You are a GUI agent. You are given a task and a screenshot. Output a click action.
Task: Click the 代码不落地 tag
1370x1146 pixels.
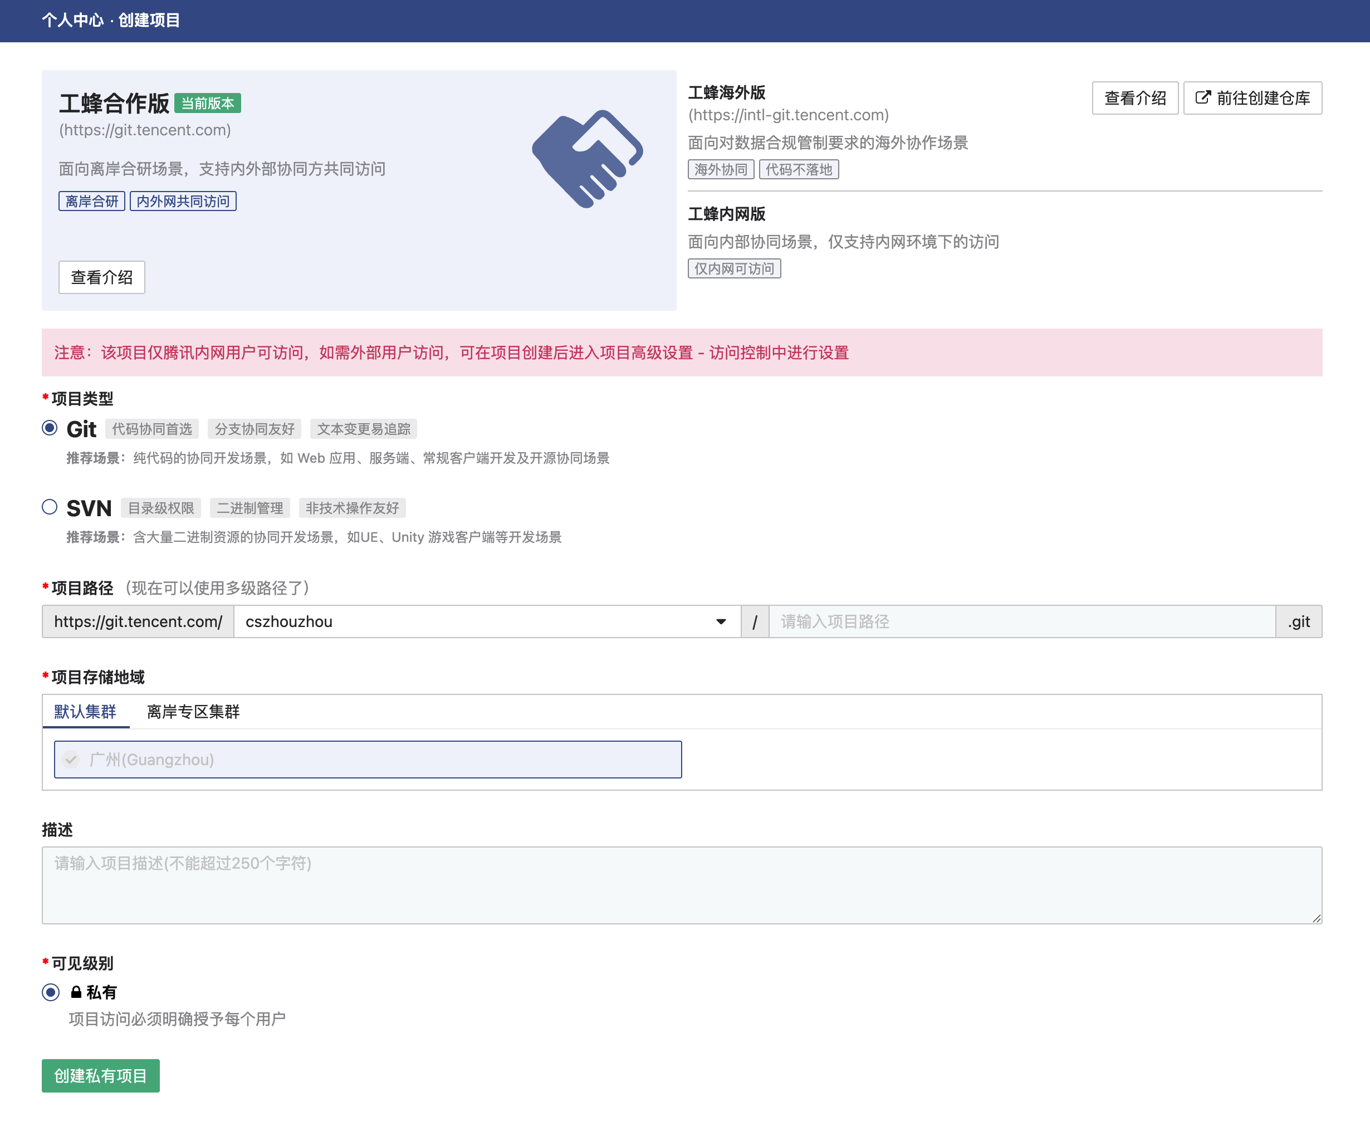tap(799, 170)
